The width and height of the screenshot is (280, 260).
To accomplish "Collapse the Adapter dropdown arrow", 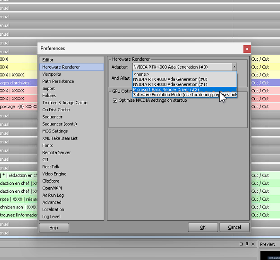I will point(234,67).
